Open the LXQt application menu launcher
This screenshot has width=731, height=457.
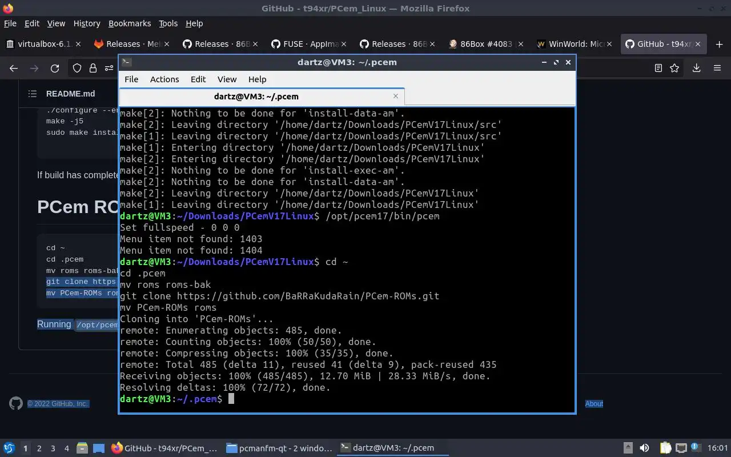9,448
